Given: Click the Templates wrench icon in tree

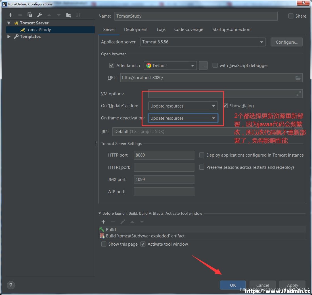Looking at the screenshot, I should [16, 37].
